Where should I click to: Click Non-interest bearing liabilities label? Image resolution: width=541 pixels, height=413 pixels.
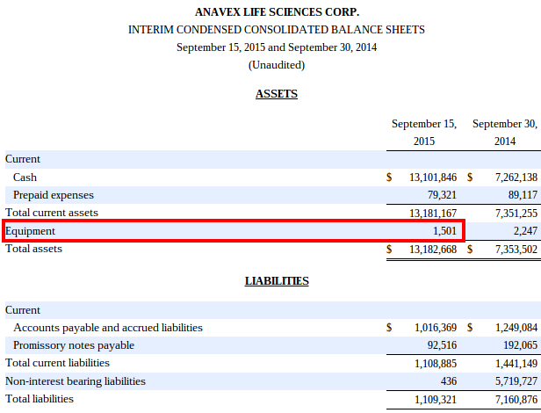(76, 381)
